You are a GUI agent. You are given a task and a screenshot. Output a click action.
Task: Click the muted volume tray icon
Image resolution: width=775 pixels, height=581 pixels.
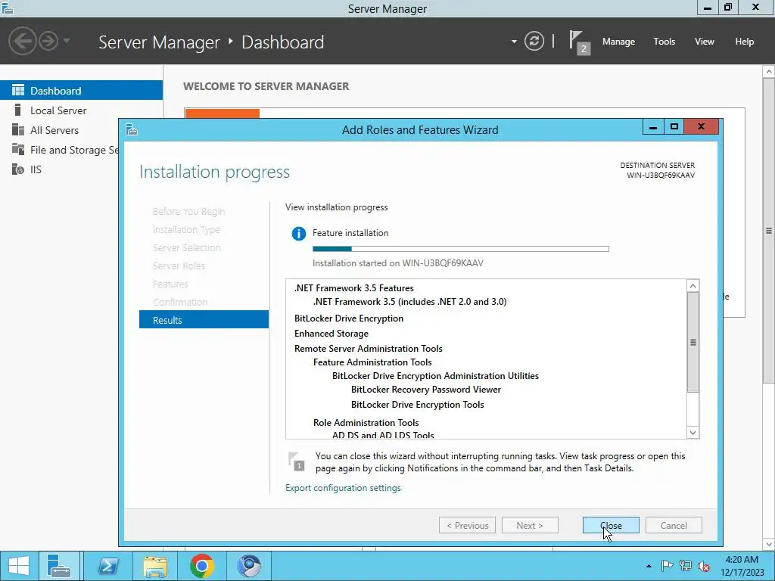[x=704, y=566]
